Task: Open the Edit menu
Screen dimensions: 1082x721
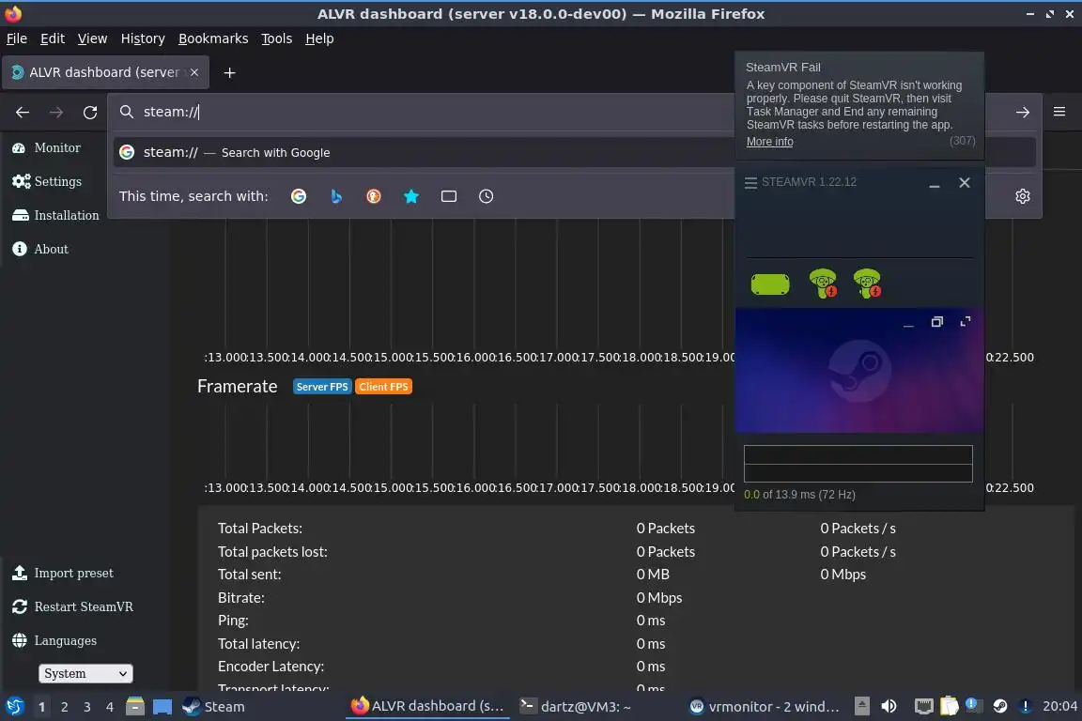Action: pos(53,38)
